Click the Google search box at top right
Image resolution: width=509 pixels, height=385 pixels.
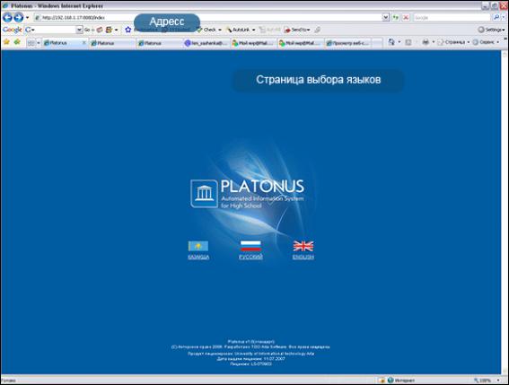(452, 18)
